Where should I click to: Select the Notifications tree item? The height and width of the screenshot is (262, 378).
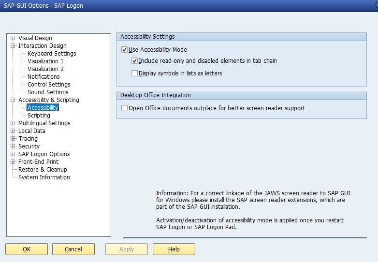pyautogui.click(x=44, y=77)
